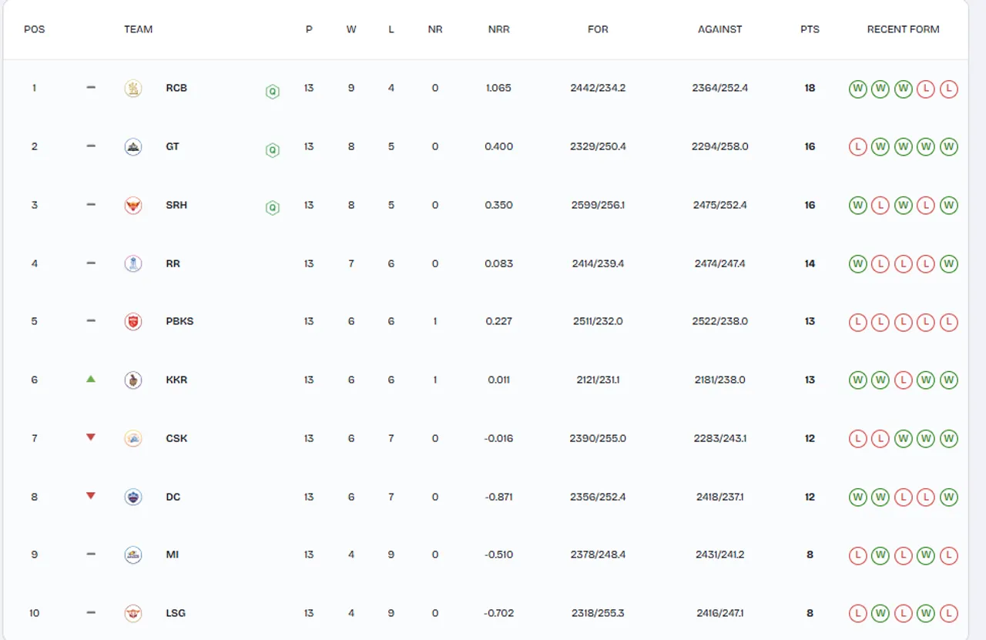Click RCB's first recent form W result
Image resolution: width=986 pixels, height=640 pixels.
857,89
